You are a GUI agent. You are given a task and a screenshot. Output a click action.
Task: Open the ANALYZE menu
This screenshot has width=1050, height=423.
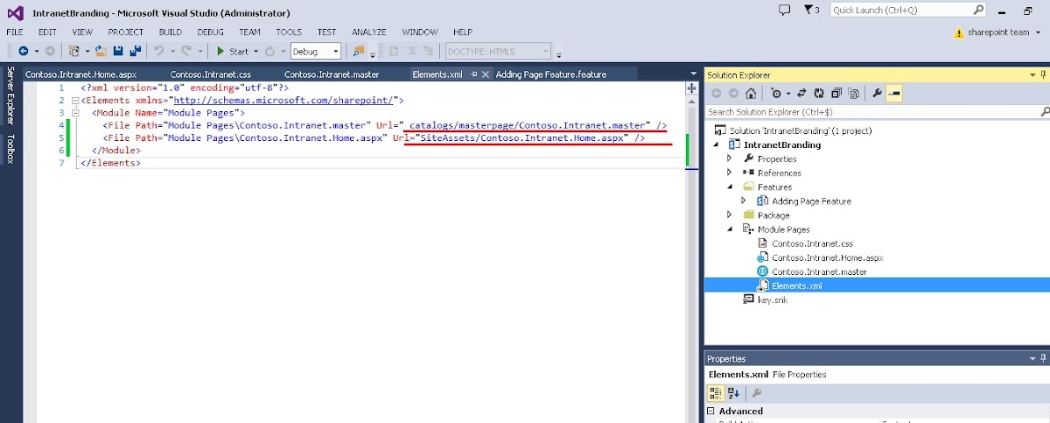(x=369, y=32)
